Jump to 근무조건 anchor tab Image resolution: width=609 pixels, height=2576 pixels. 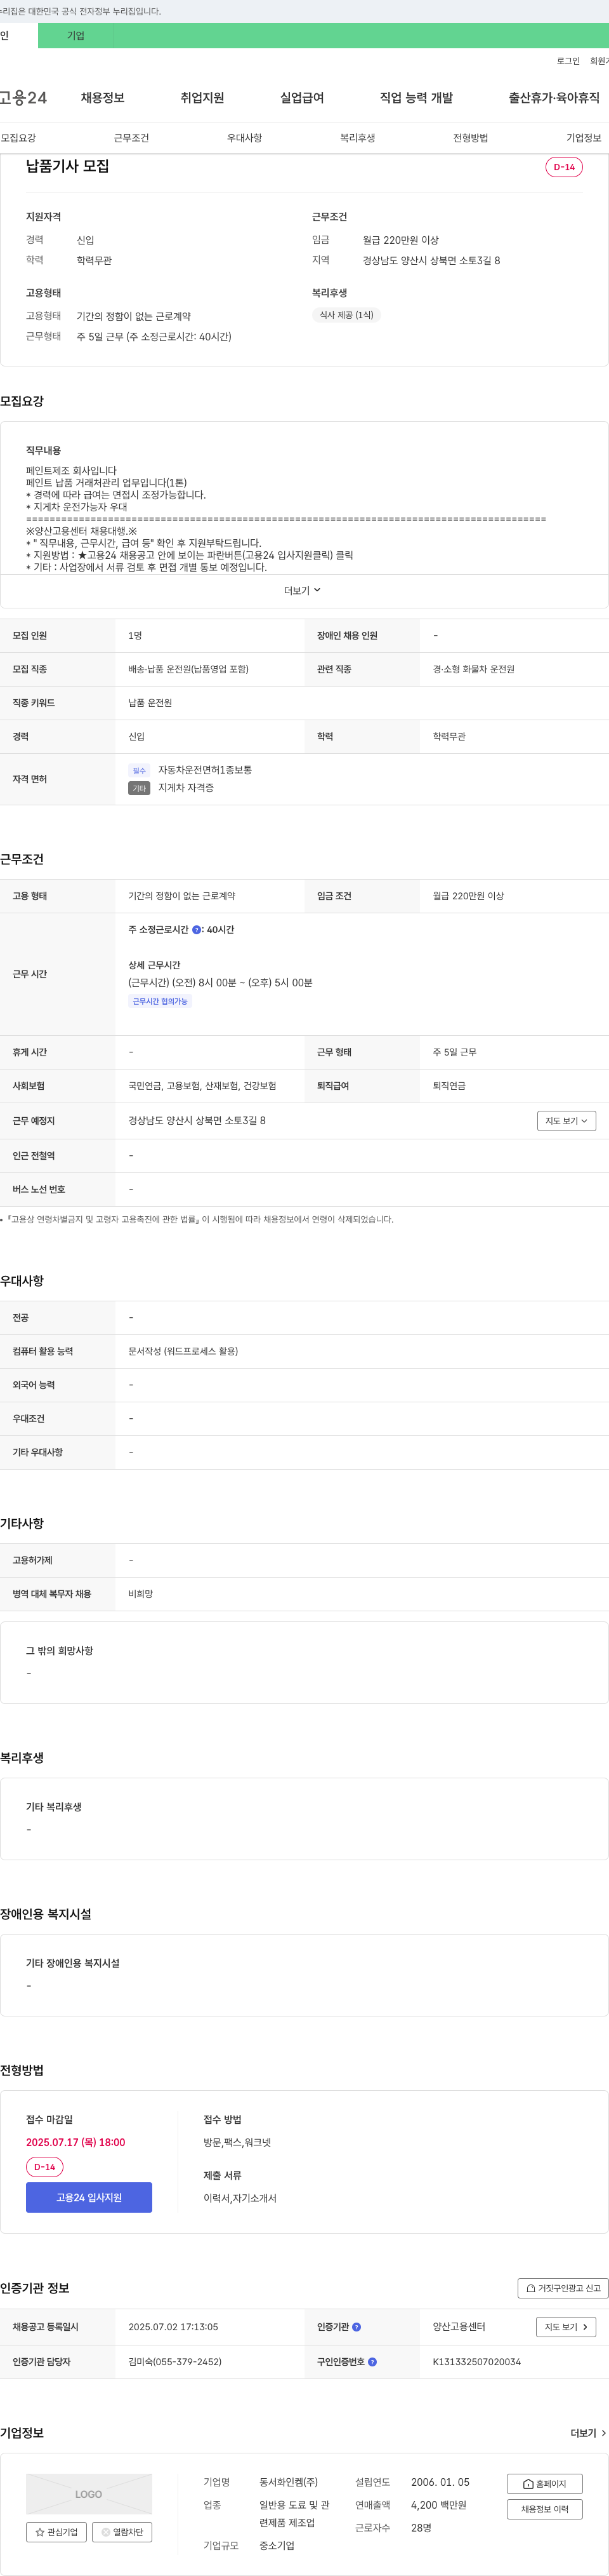coord(131,138)
